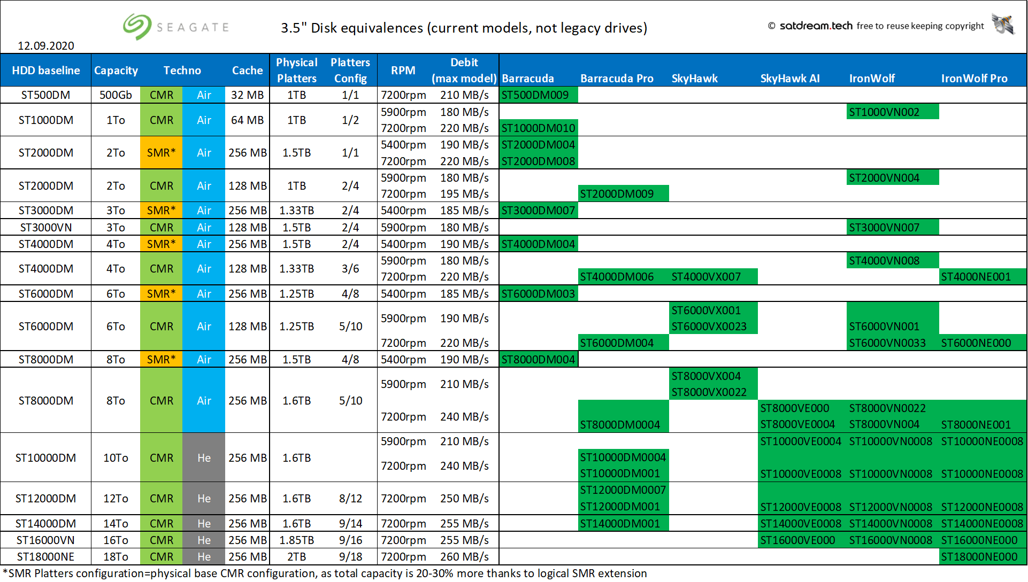Screen dimensions: 1028x582
Task: Select the ST2000DM008 model cell
Action: point(539,161)
